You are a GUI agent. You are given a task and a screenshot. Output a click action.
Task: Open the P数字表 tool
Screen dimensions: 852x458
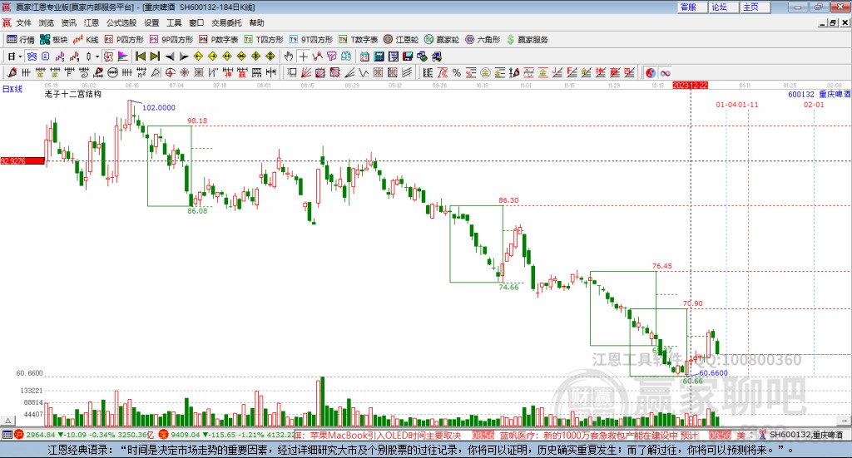219,40
